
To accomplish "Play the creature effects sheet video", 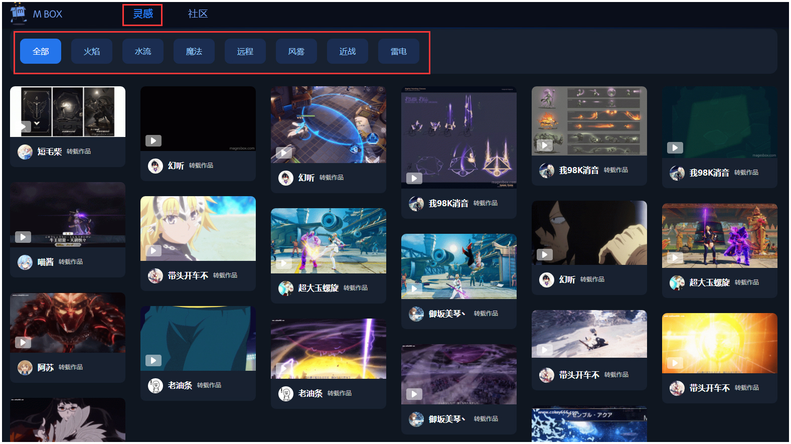I will [545, 145].
